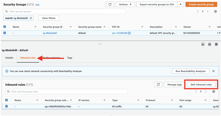Image resolution: width=221 pixels, height=116 pixels.
Task: Open the vpc-722d0e08 VPC link
Action: [x=120, y=33]
